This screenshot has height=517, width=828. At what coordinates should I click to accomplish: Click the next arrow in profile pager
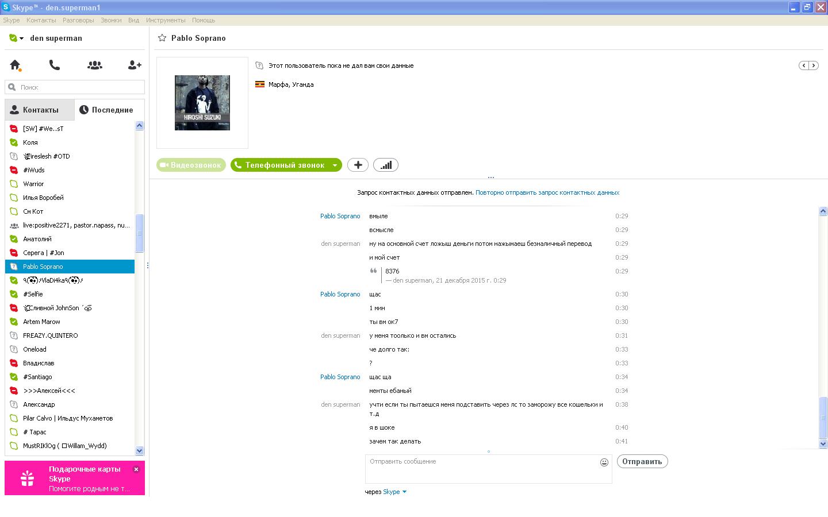[814, 65]
